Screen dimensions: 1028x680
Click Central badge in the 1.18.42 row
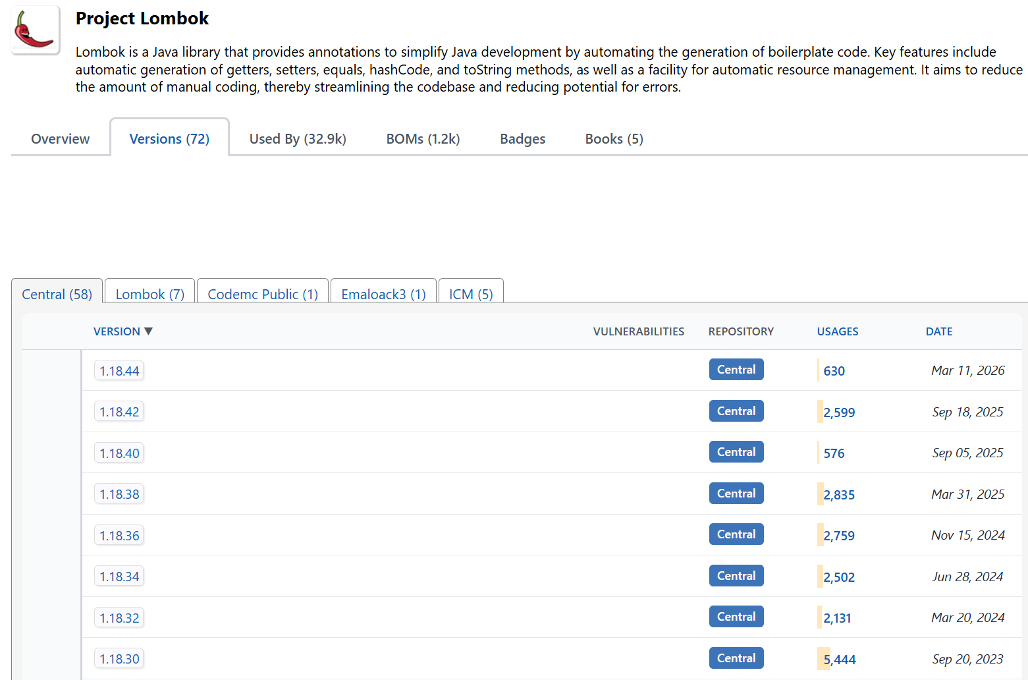pyautogui.click(x=736, y=411)
